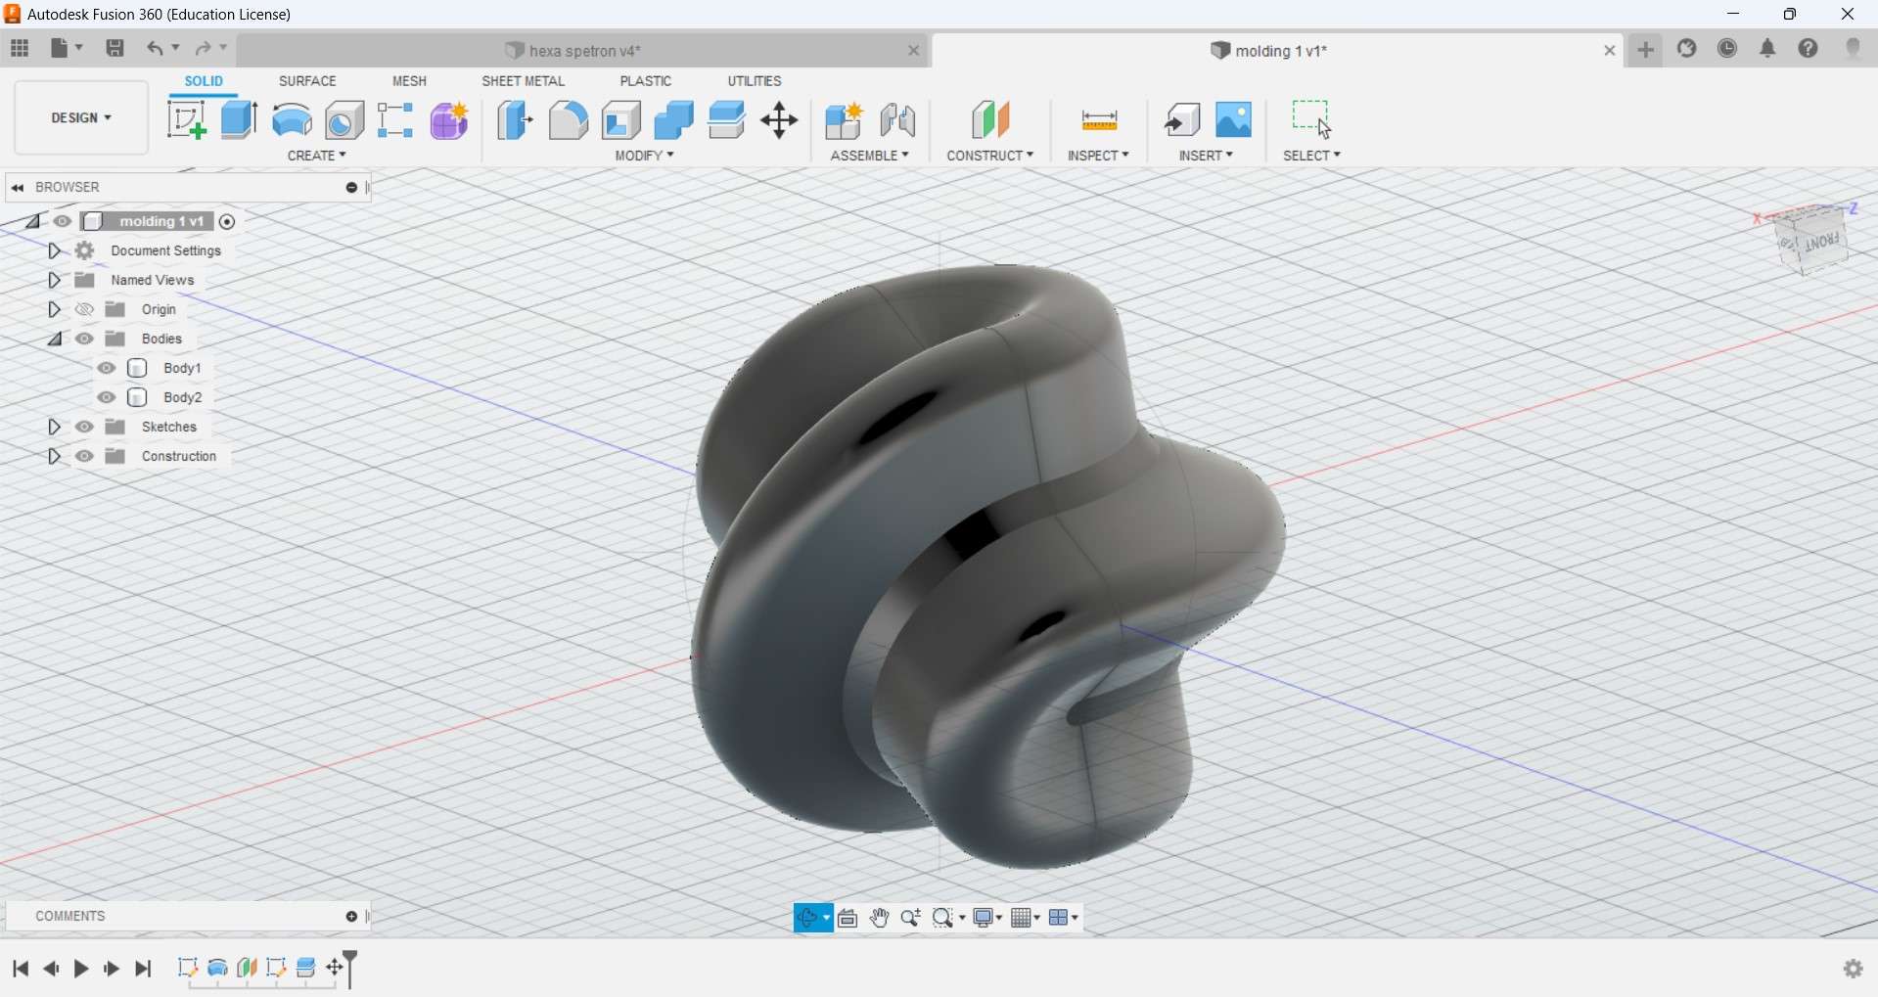
Task: Open the Help question mark menu
Action: point(1809,49)
